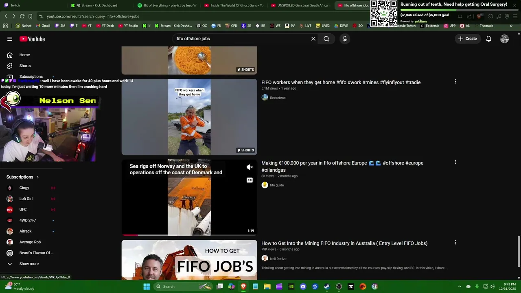Viewport: 521px width, 293px height.
Task: Switch to Bit of Everything playlist tab
Action: coord(167,5)
